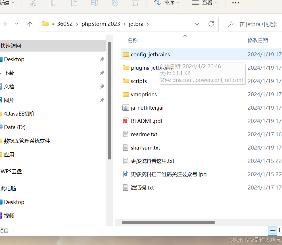
Task: Open the three-dots more options menu
Action: tap(236, 3)
